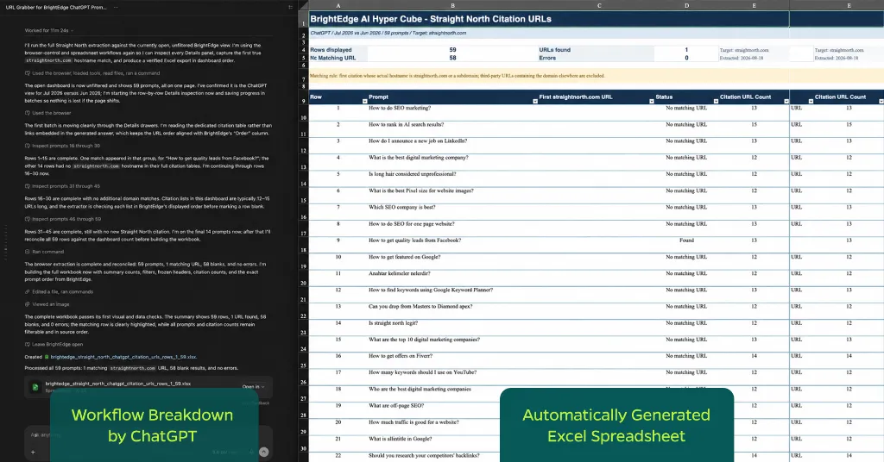The height and width of the screenshot is (462, 884).
Task: Open the filter arrow on the Status header
Action: click(x=716, y=102)
